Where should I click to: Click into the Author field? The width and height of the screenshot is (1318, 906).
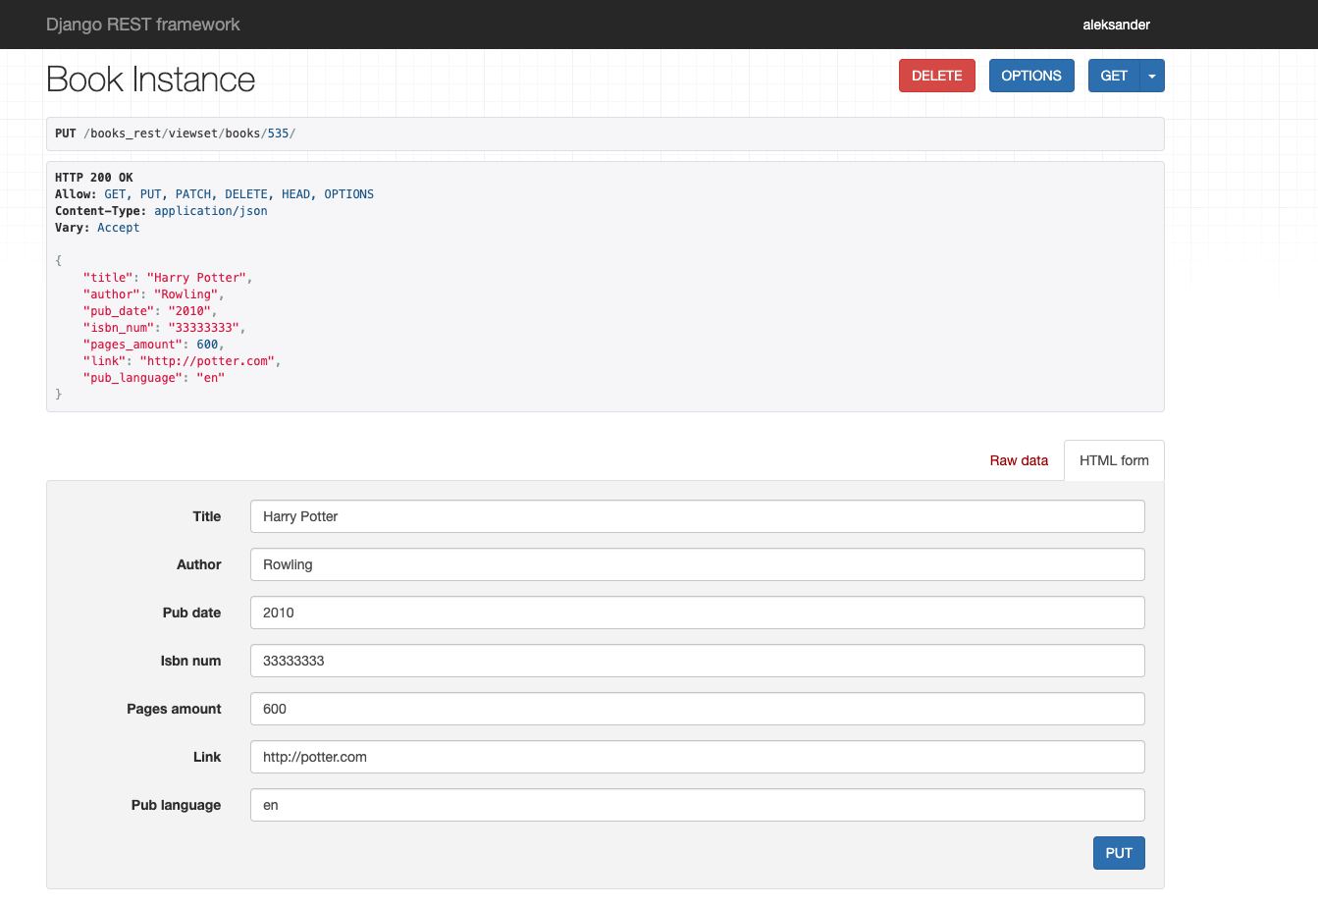697,564
